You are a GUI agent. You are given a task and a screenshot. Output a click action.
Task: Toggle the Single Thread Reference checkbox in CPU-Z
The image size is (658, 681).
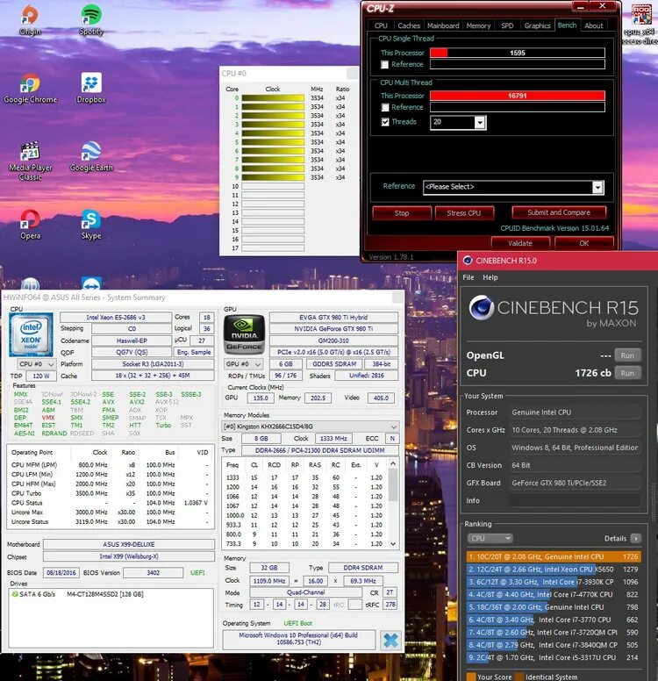tap(384, 64)
